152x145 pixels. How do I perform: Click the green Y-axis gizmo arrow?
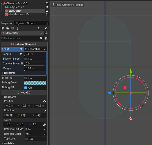pyautogui.click(x=131, y=71)
